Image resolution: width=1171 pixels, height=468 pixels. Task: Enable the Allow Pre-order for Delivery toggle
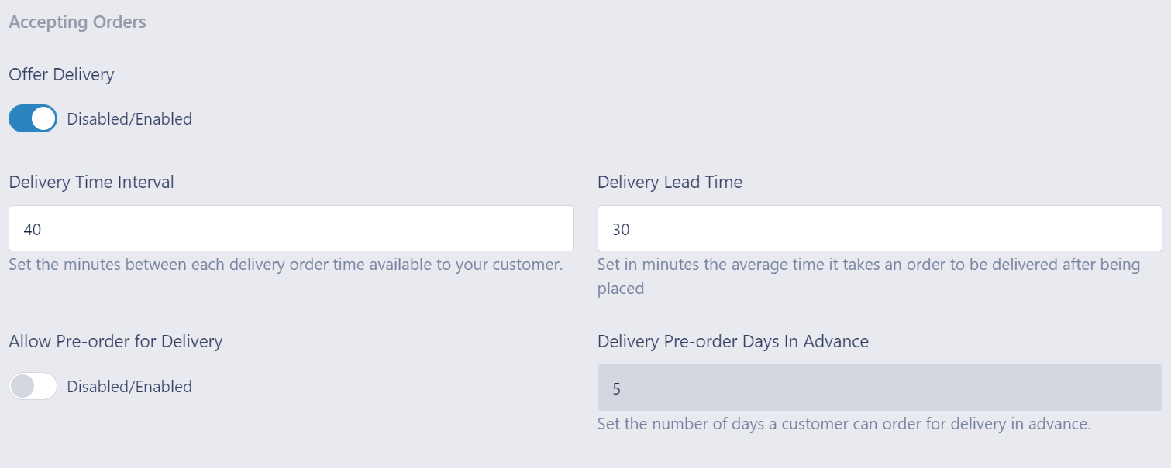(x=32, y=386)
